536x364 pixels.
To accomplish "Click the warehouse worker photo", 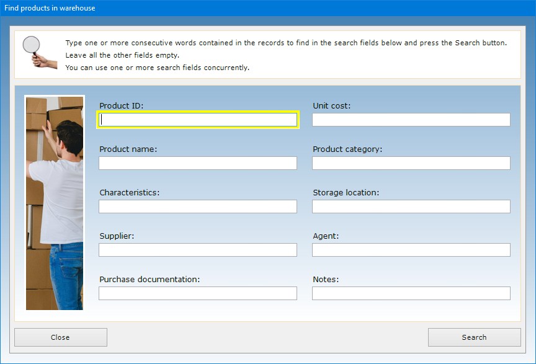I will click(x=55, y=202).
